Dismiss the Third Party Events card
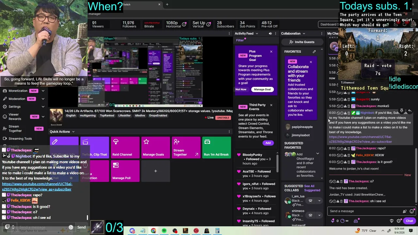The image size is (418, 235). (271, 105)
